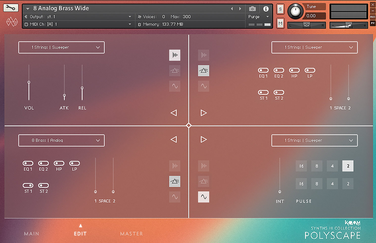The width and height of the screenshot is (376, 243).
Task: Open the MASTER tab
Action: coord(131,233)
